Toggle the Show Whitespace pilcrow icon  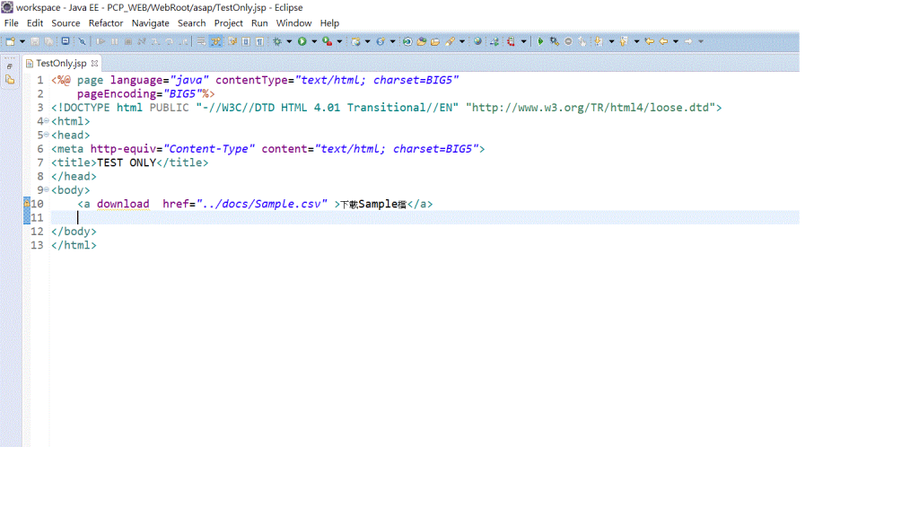(x=259, y=41)
